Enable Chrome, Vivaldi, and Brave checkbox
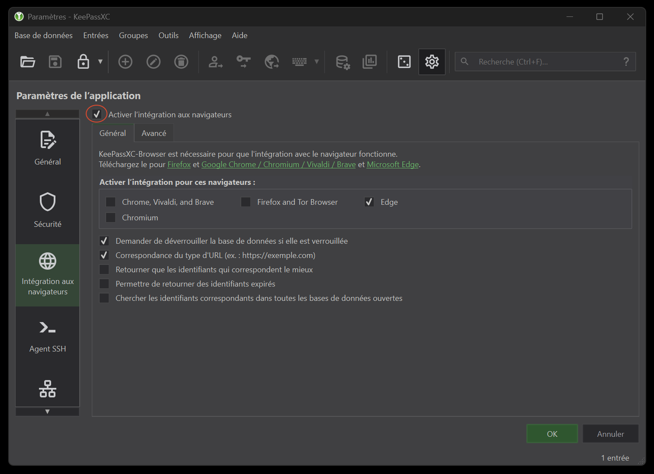 pyautogui.click(x=111, y=202)
